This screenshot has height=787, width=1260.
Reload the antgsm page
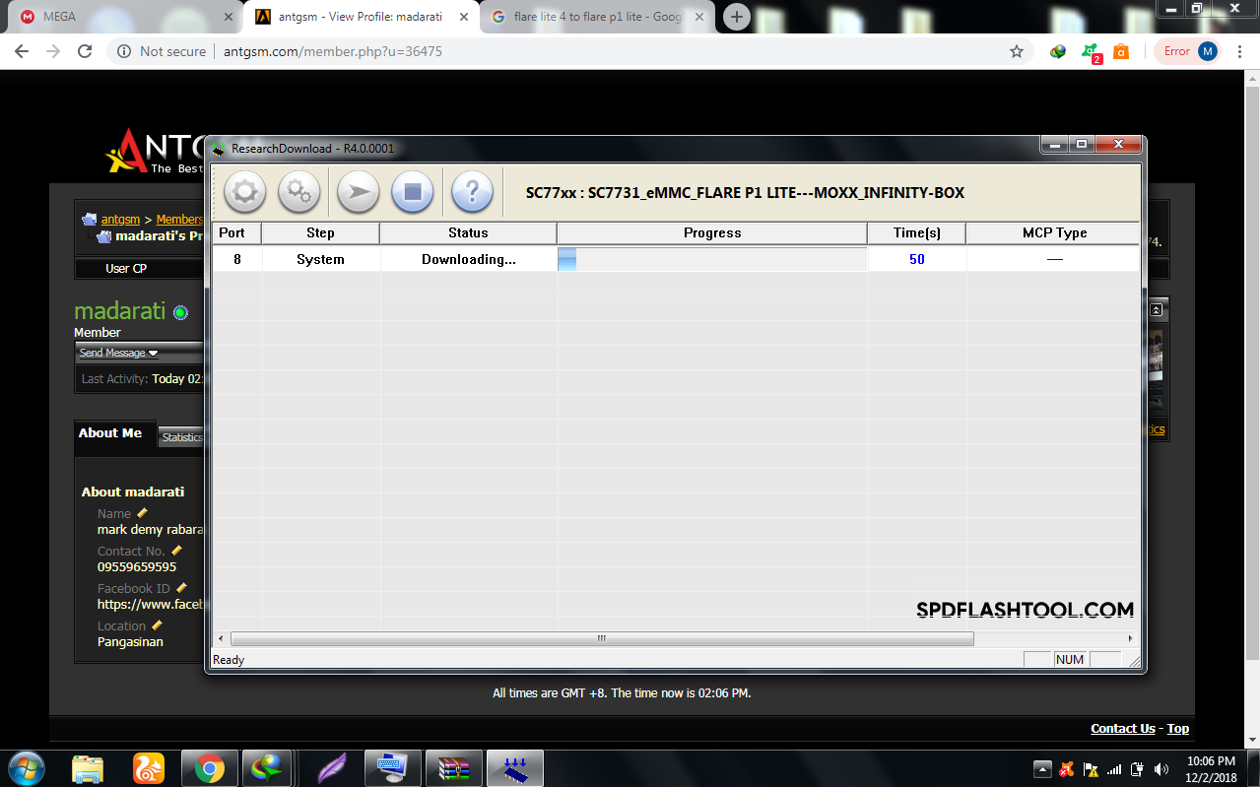tap(85, 51)
